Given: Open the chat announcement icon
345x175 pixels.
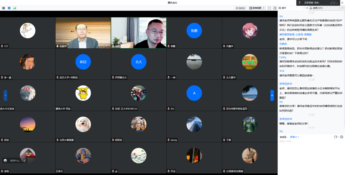Looking at the screenshot, I should pos(341,137).
